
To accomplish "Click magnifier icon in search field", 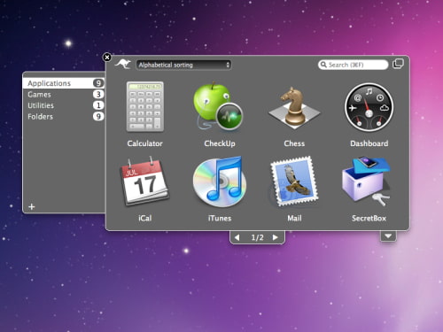I will [x=323, y=65].
